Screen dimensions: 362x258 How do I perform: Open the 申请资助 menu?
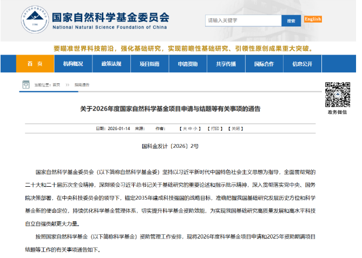188,64
